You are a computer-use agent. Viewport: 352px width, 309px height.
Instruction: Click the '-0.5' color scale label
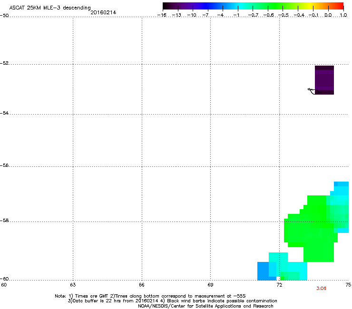point(284,15)
